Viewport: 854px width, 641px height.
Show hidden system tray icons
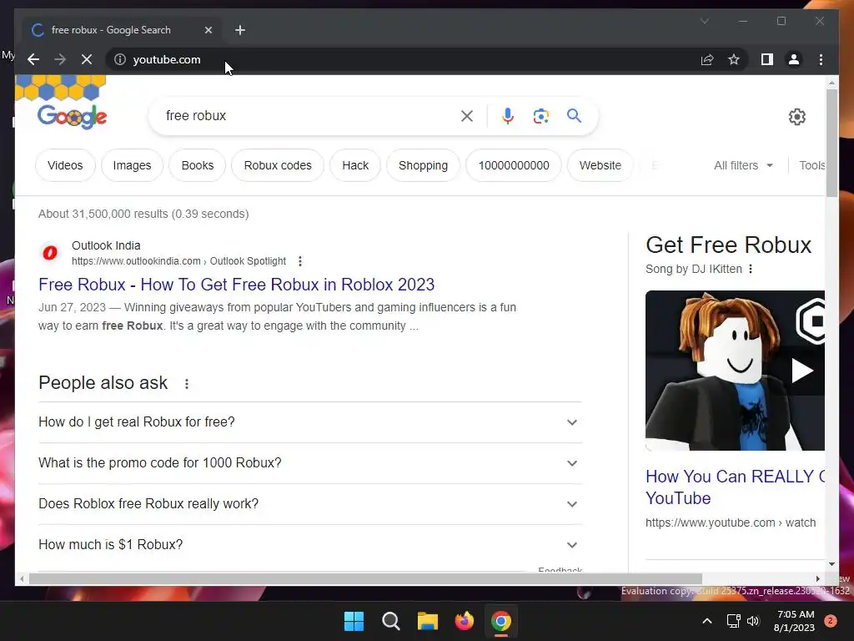click(x=707, y=621)
